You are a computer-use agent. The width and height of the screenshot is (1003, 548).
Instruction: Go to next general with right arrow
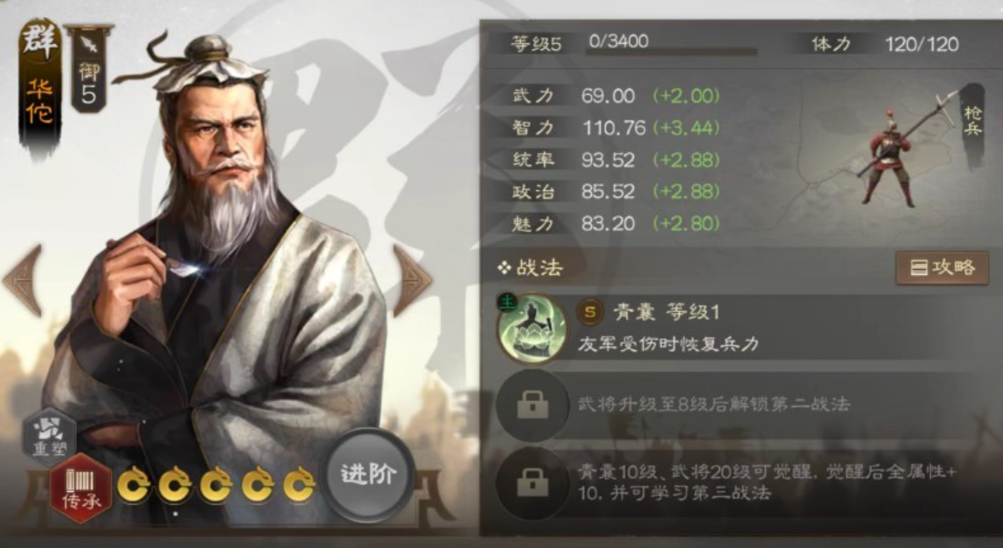412,280
